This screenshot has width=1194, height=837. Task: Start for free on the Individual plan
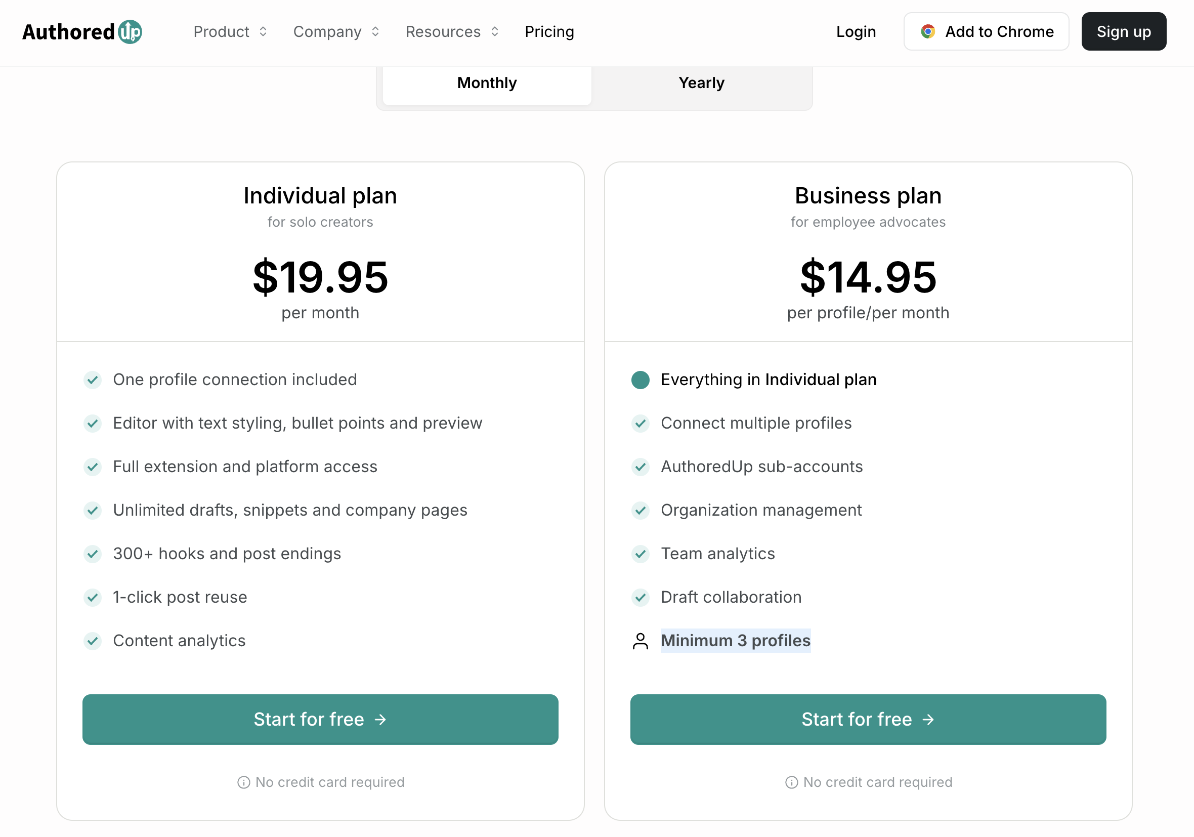click(320, 720)
